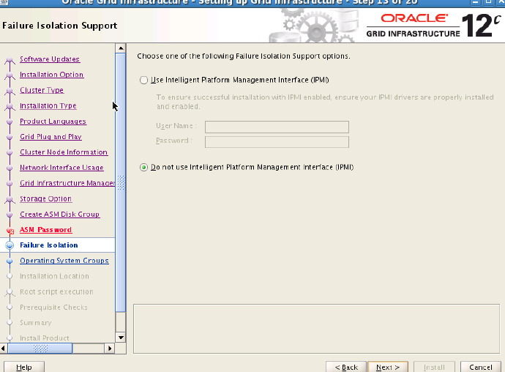This screenshot has width=505, height=372.
Task: Open Operating System Groups step
Action: click(x=64, y=261)
